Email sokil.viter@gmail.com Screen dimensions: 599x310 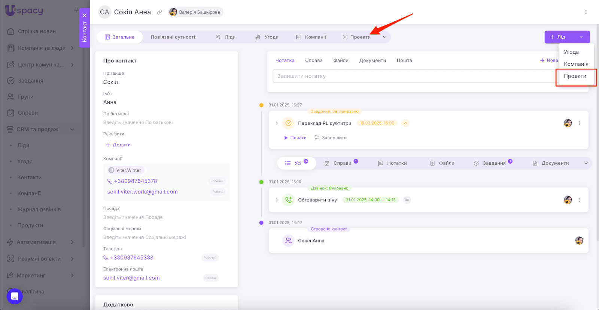[131, 278]
